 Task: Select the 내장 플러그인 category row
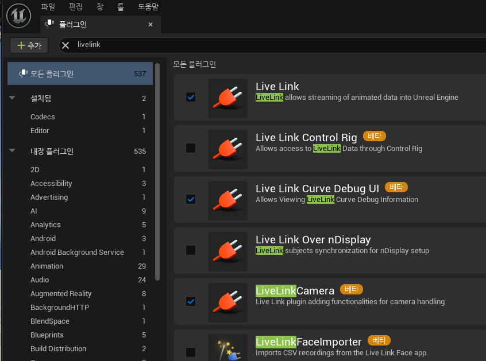point(80,151)
